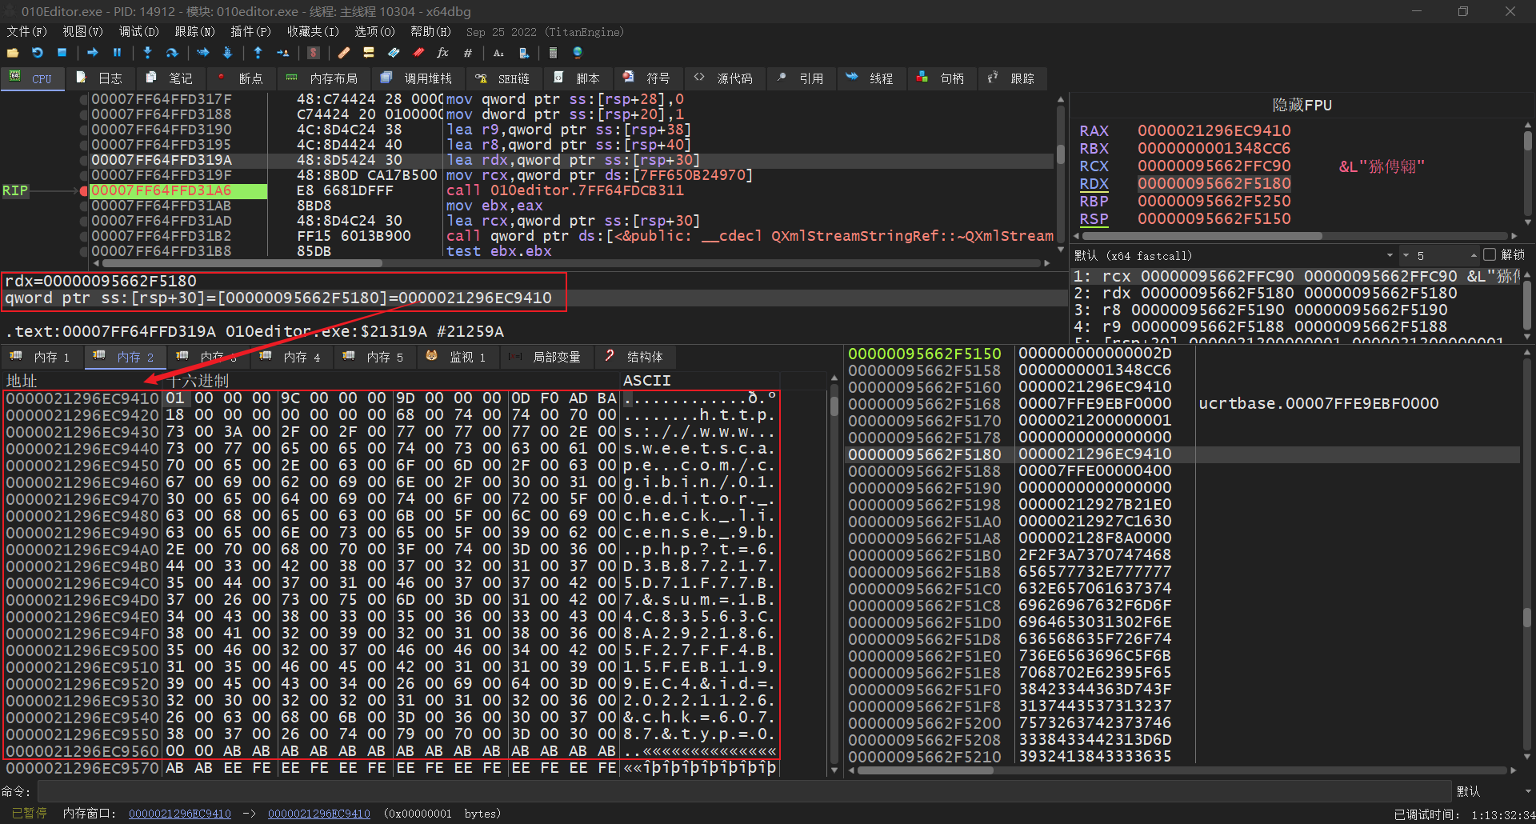Click the step over icon
The width and height of the screenshot is (1536, 824).
coord(172,53)
